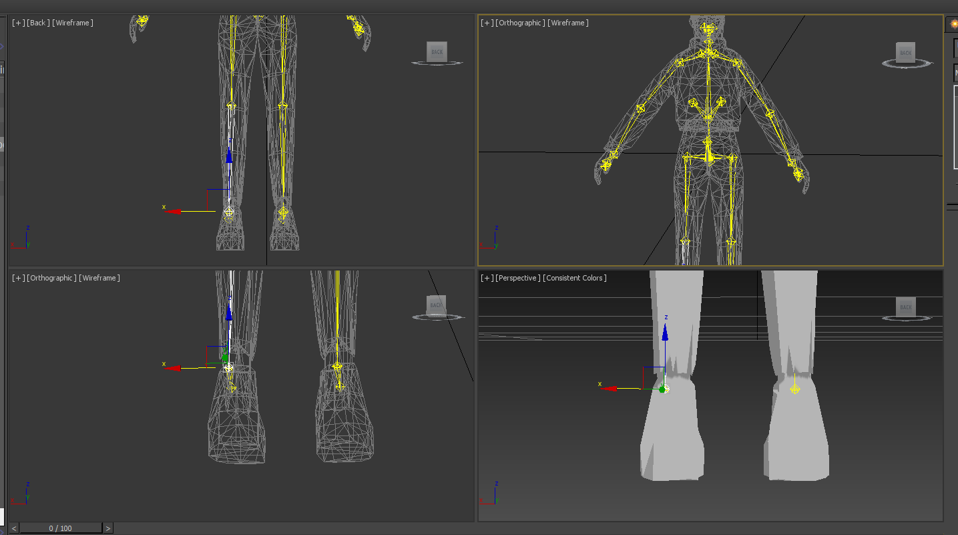Click the ViewCube in the Back viewport
Screen dimensions: 958x535
point(437,52)
